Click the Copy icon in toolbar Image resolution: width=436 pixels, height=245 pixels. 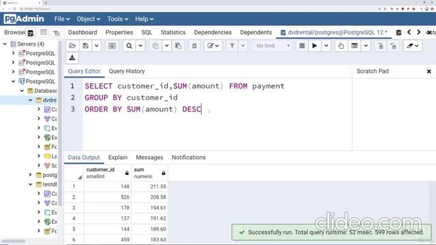tap(155, 46)
